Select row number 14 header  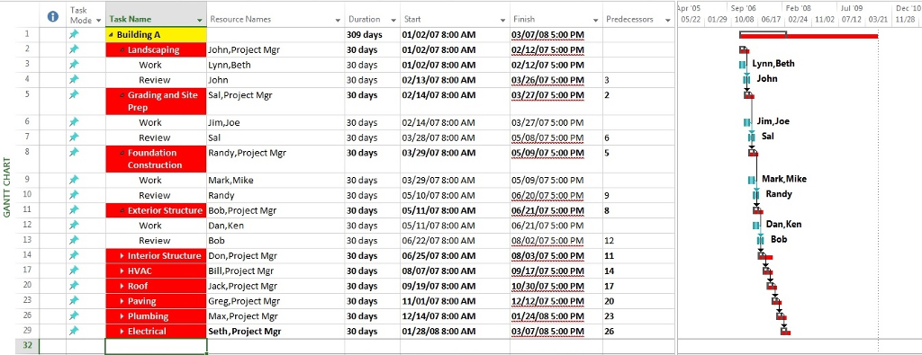pos(28,255)
